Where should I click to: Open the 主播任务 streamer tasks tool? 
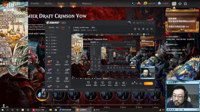click(66, 63)
